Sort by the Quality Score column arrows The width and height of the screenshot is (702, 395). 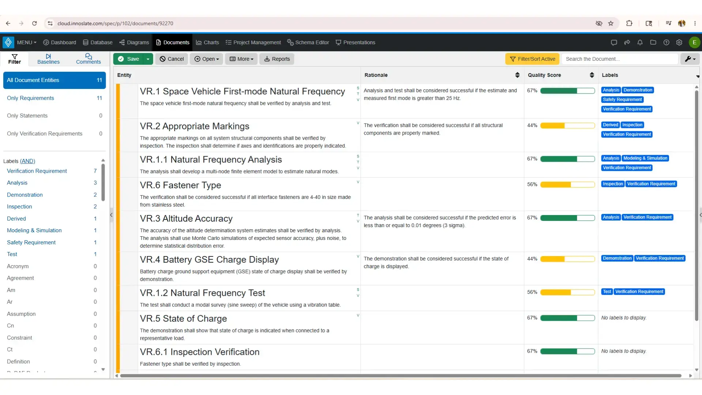592,75
